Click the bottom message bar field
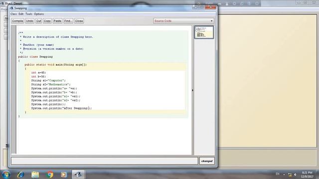This screenshot has width=319, height=179. 104,161
